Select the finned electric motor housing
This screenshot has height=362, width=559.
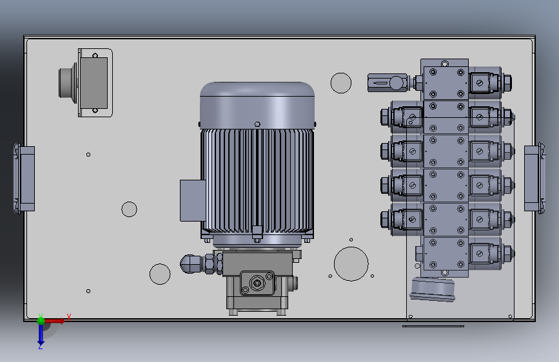257,181
